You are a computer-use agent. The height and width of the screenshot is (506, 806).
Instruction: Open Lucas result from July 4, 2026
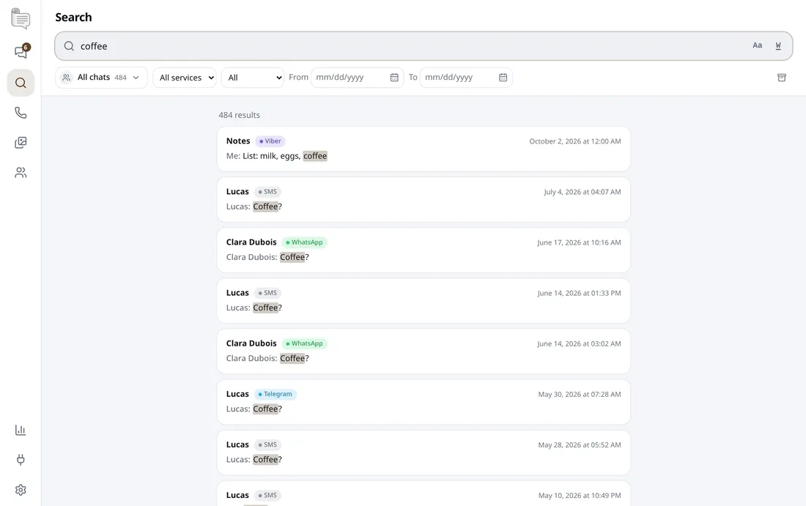pyautogui.click(x=424, y=199)
